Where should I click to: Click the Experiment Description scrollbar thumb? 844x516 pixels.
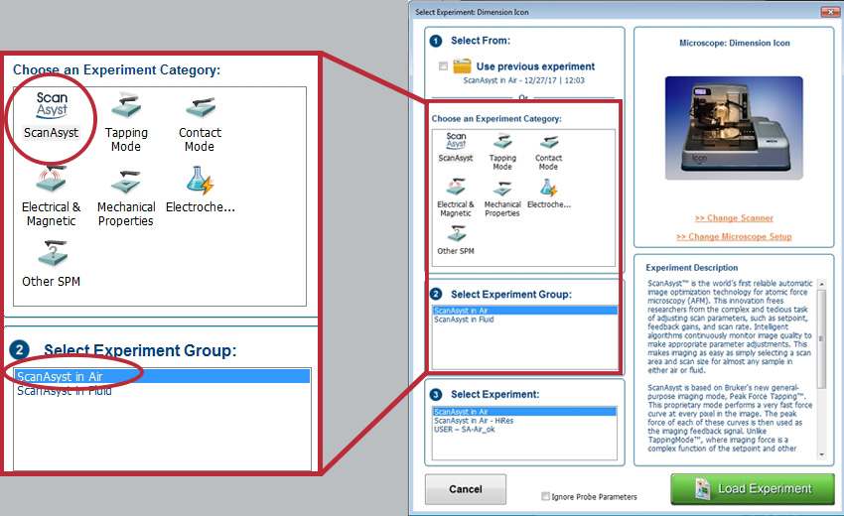point(821,339)
